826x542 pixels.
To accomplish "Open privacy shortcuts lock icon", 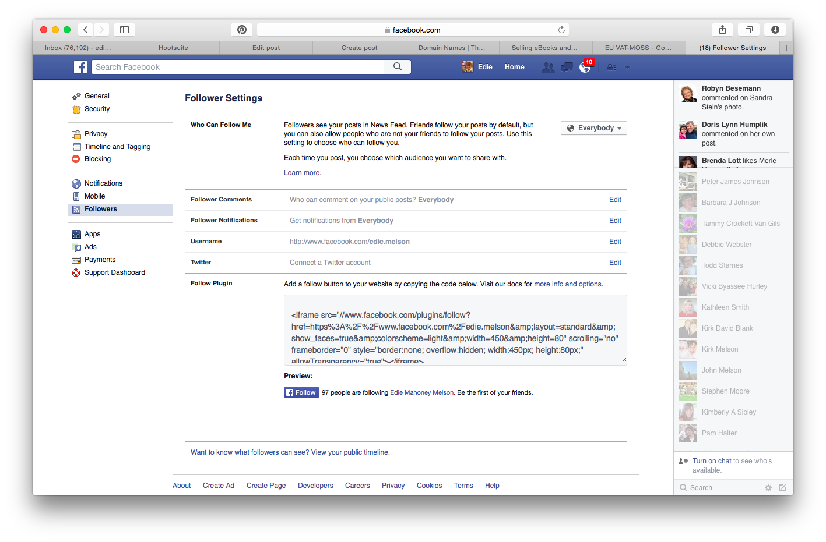I will coord(611,67).
